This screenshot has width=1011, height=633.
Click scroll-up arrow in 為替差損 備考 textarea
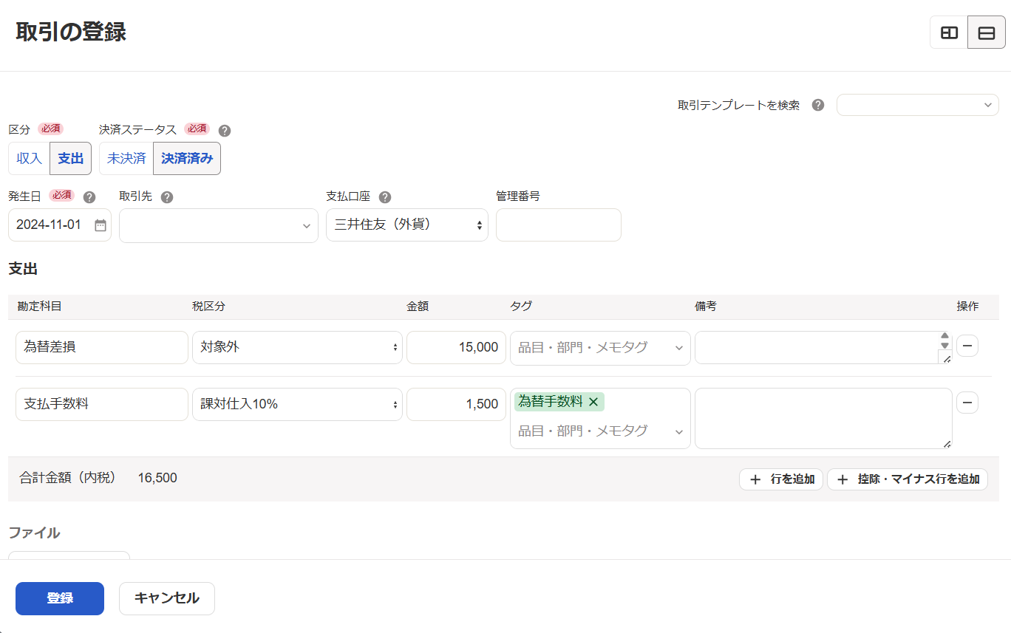pos(944,336)
